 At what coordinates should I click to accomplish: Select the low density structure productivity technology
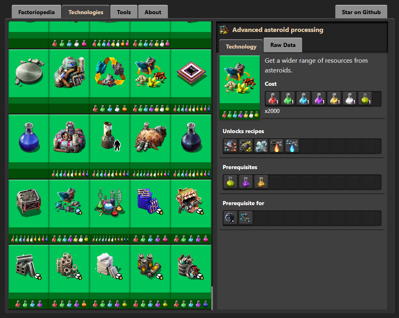(69, 277)
